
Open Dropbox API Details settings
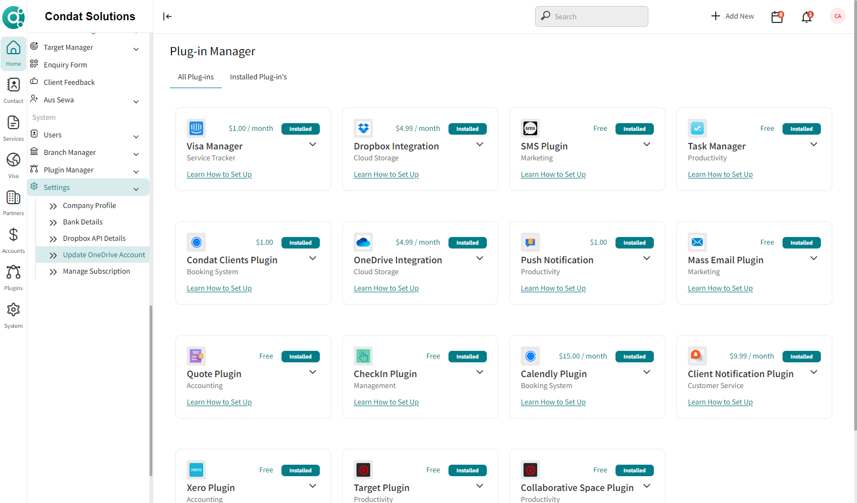[94, 239]
